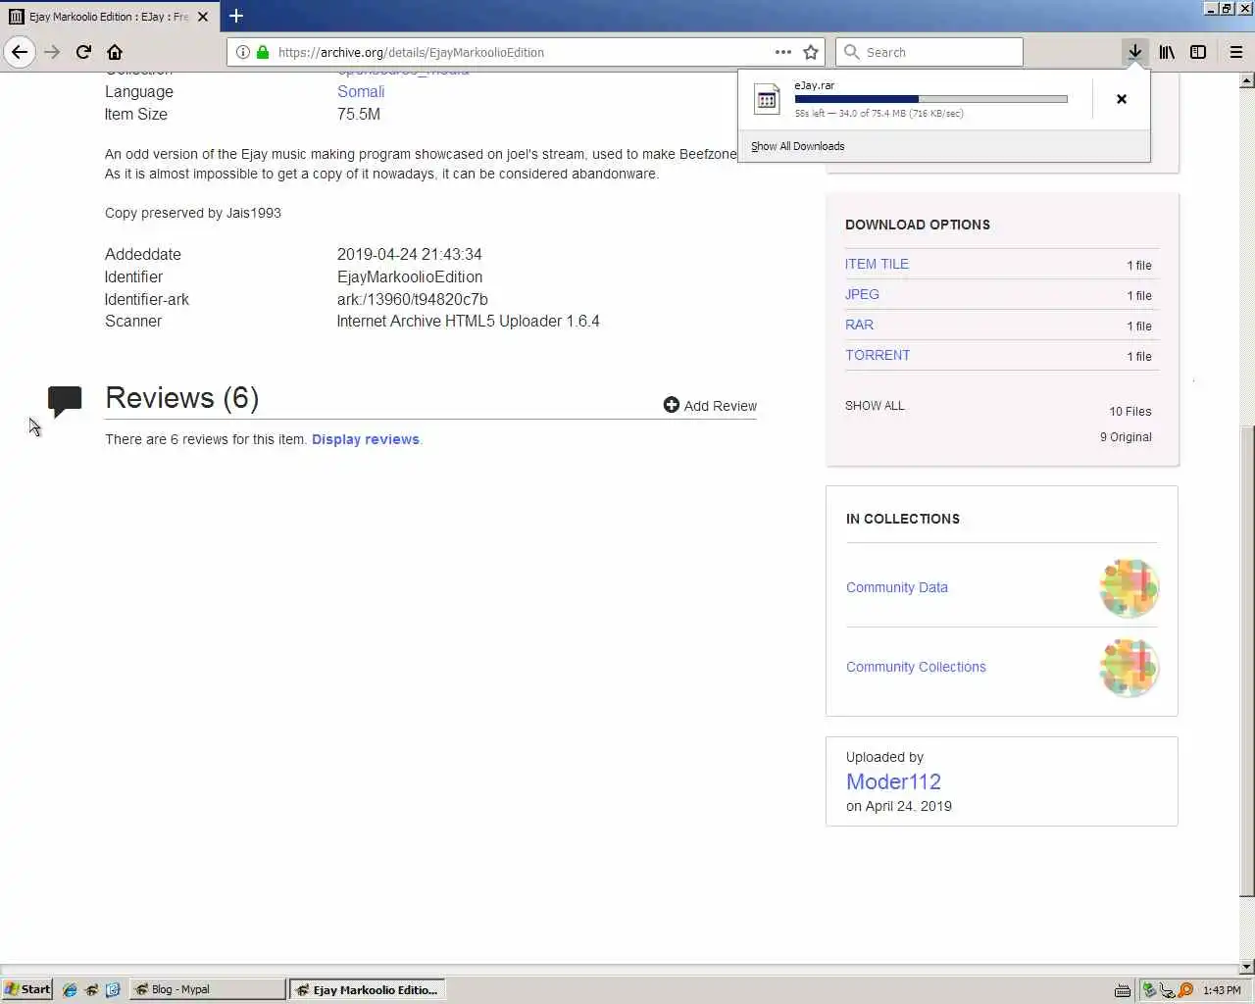1255x1004 pixels.
Task: Open uploader Moder112 profile
Action: click(893, 781)
